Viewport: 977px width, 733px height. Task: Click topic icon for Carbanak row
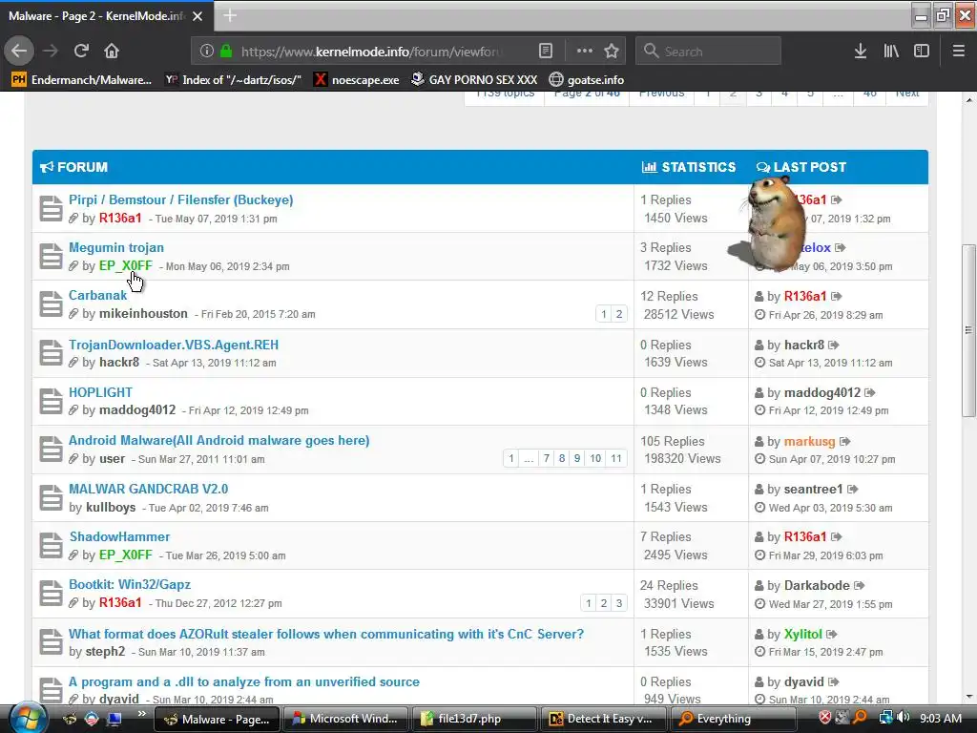[x=52, y=304]
